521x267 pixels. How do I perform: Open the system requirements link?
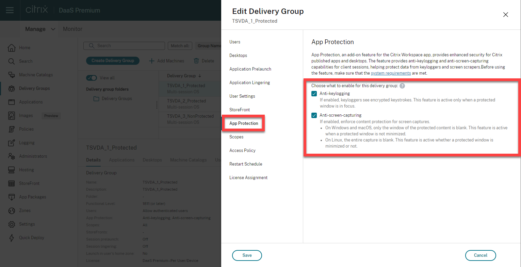(391, 73)
